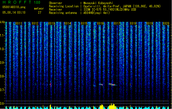Click the red meteor echo near 0313

51,84
